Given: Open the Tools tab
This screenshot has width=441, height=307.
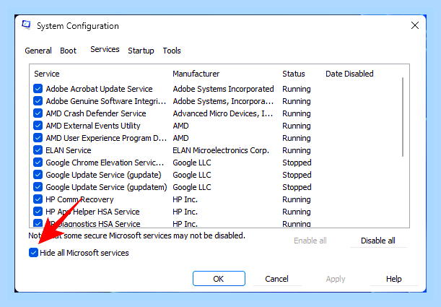Looking at the screenshot, I should coord(172,51).
